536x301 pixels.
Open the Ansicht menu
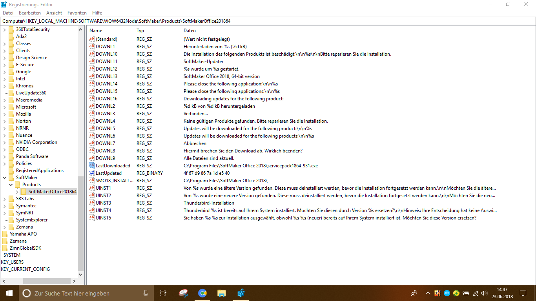click(x=54, y=13)
